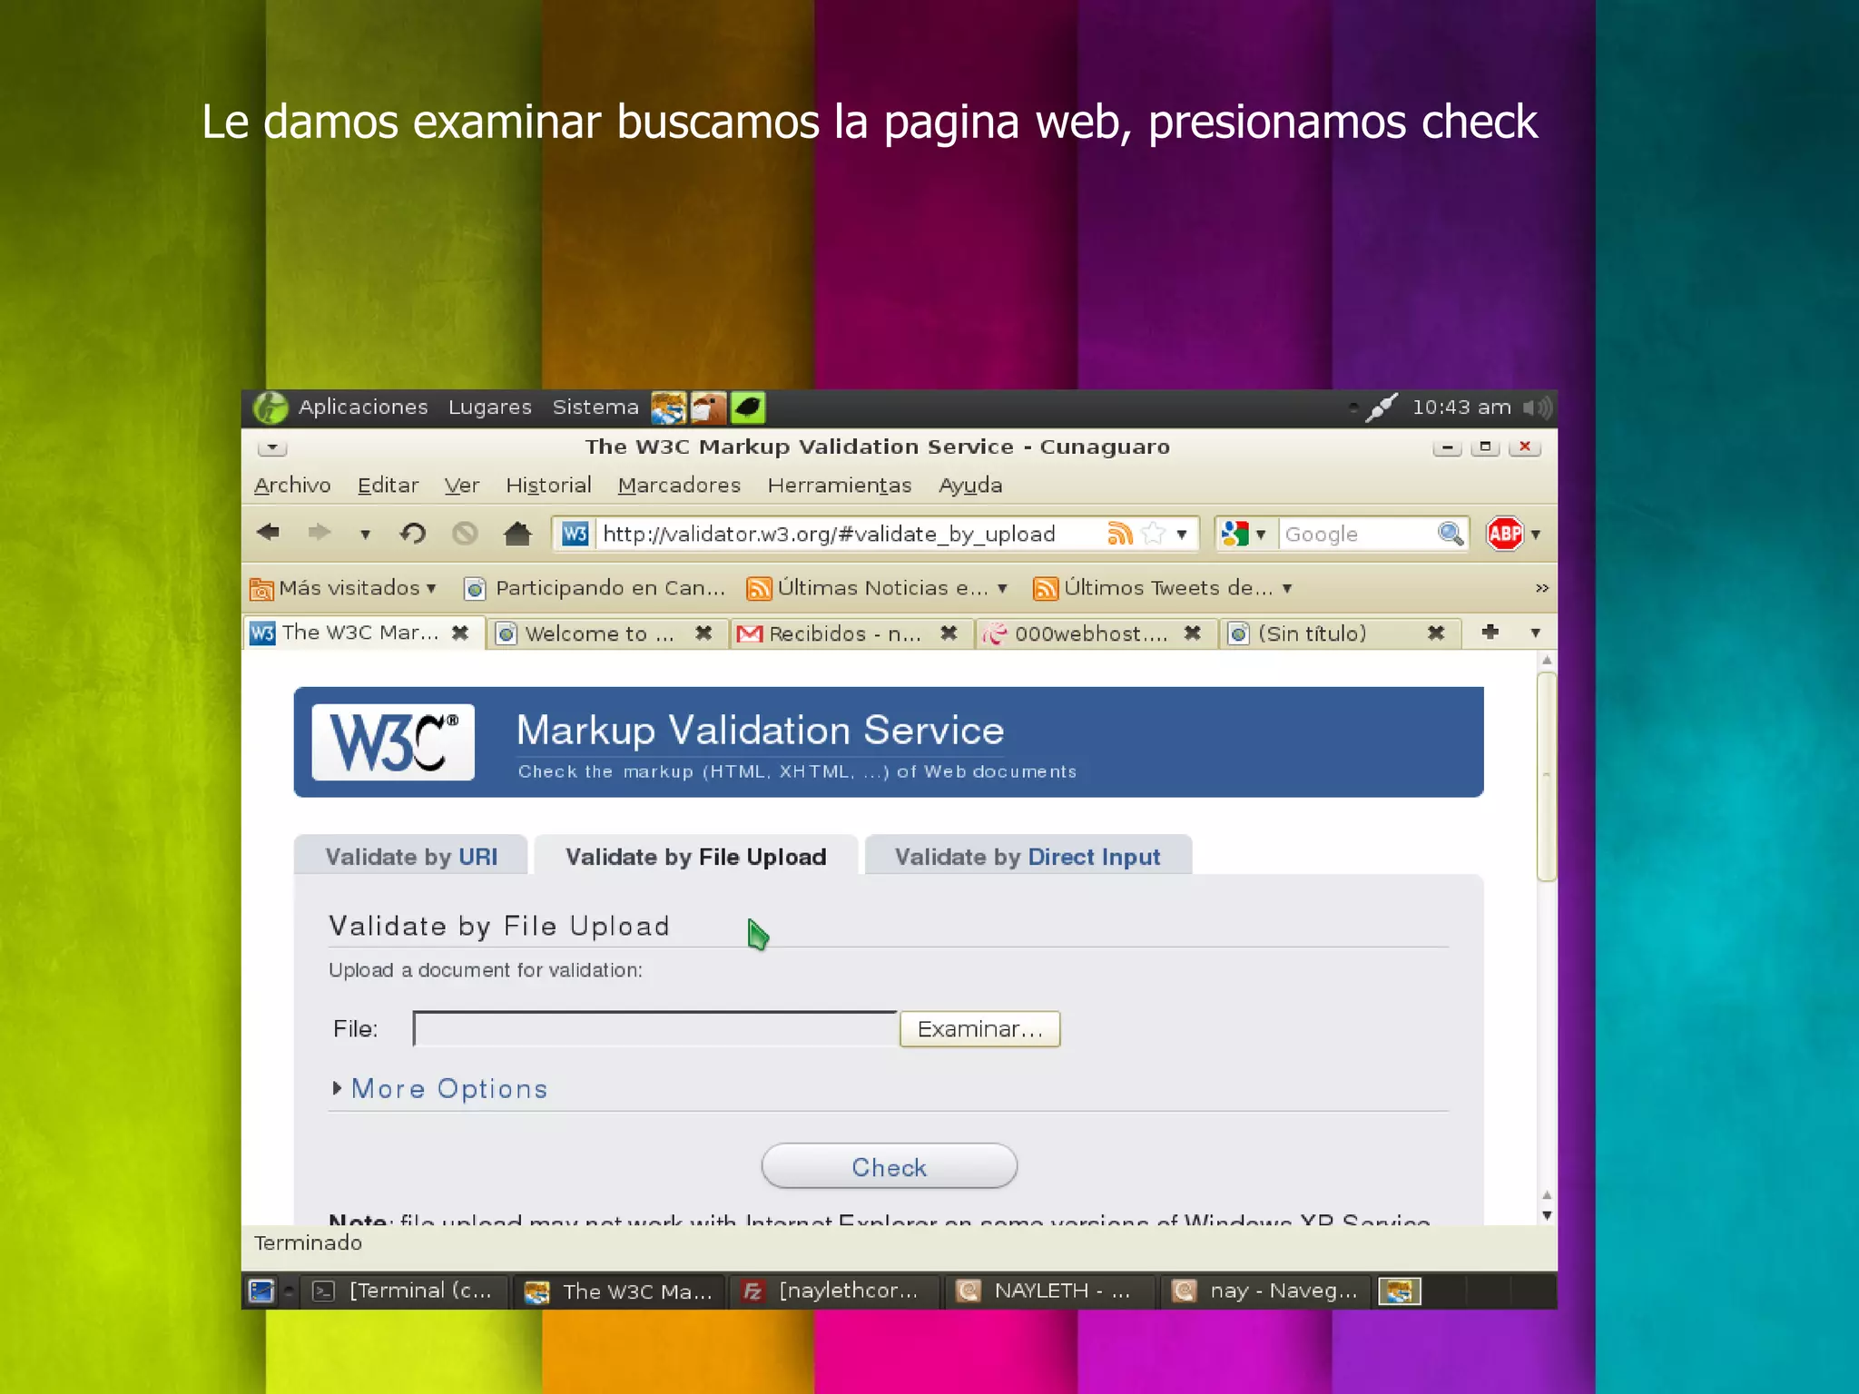Open the search engine selector dropdown
The image size is (1859, 1394).
pyautogui.click(x=1260, y=535)
